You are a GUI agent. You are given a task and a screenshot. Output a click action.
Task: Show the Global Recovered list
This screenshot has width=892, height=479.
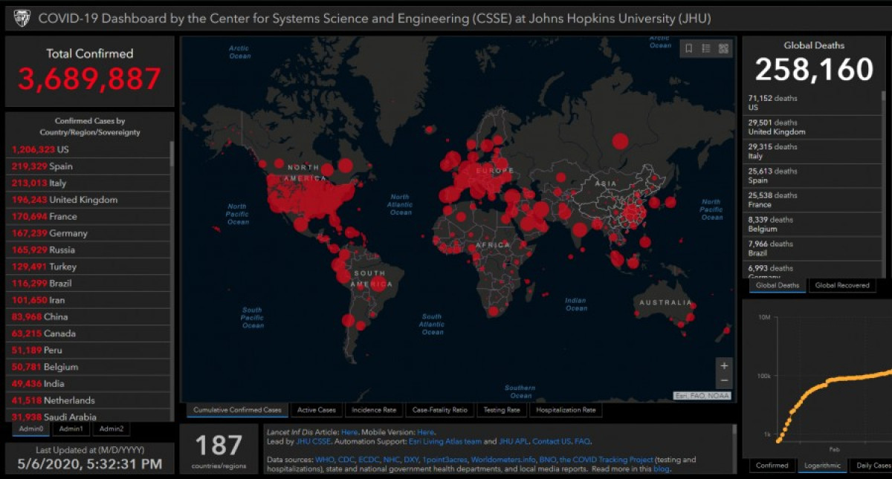(841, 285)
